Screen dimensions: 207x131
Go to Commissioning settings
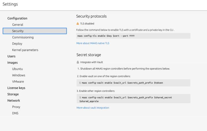point(23,37)
